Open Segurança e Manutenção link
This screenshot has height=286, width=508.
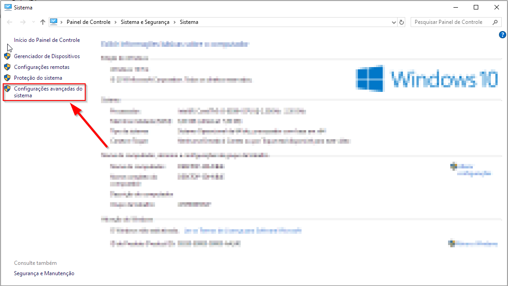coord(44,273)
